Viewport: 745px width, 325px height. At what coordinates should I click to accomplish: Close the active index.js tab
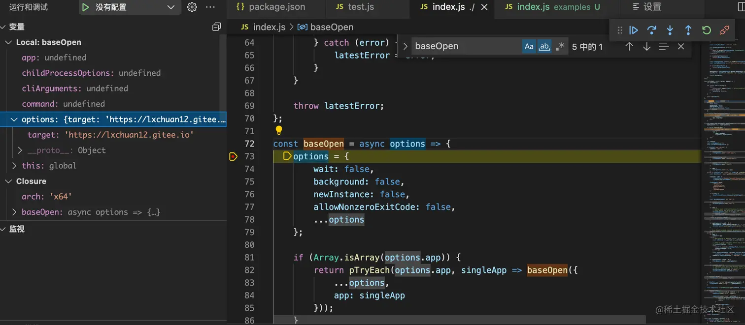click(484, 7)
